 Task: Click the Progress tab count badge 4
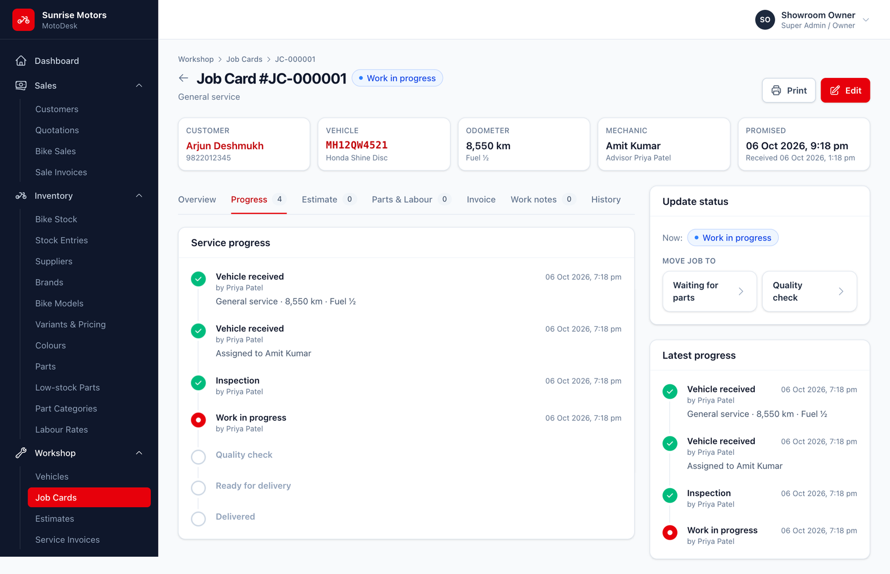click(279, 199)
